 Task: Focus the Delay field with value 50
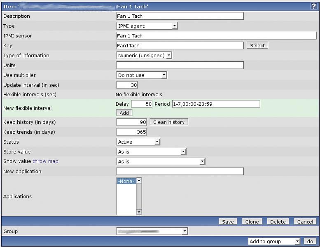(x=142, y=104)
